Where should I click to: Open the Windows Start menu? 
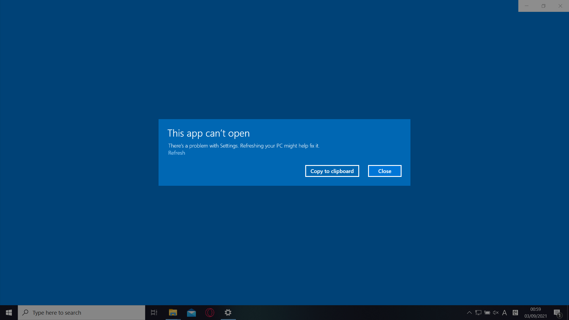click(x=9, y=313)
